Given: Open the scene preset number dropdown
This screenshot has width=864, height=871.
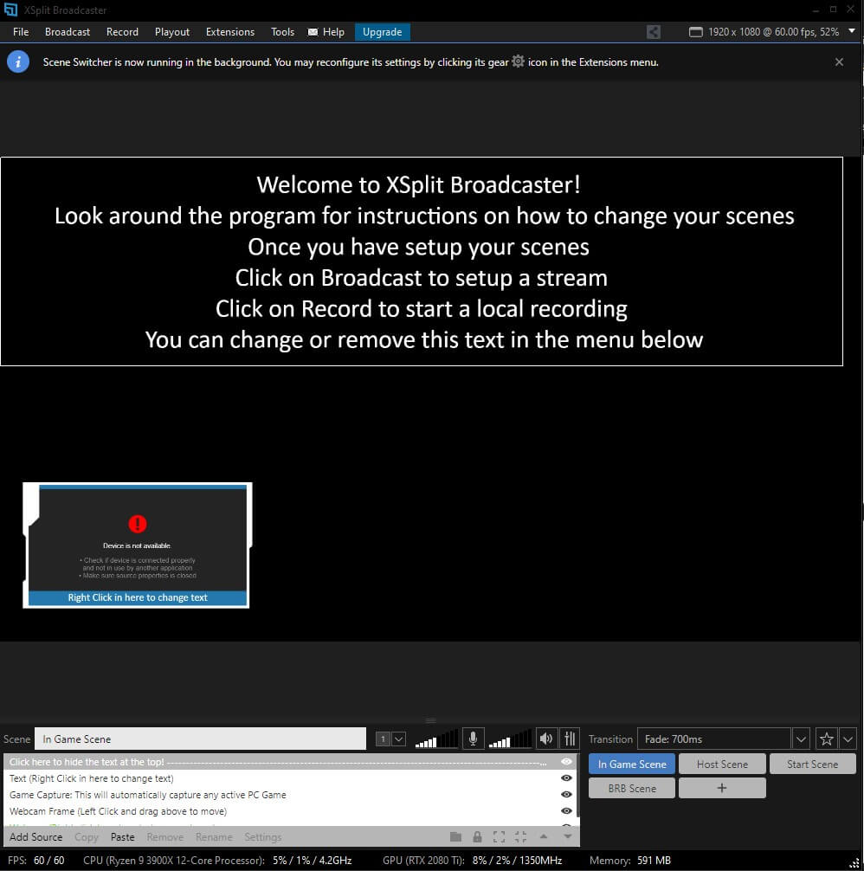Looking at the screenshot, I should (398, 739).
